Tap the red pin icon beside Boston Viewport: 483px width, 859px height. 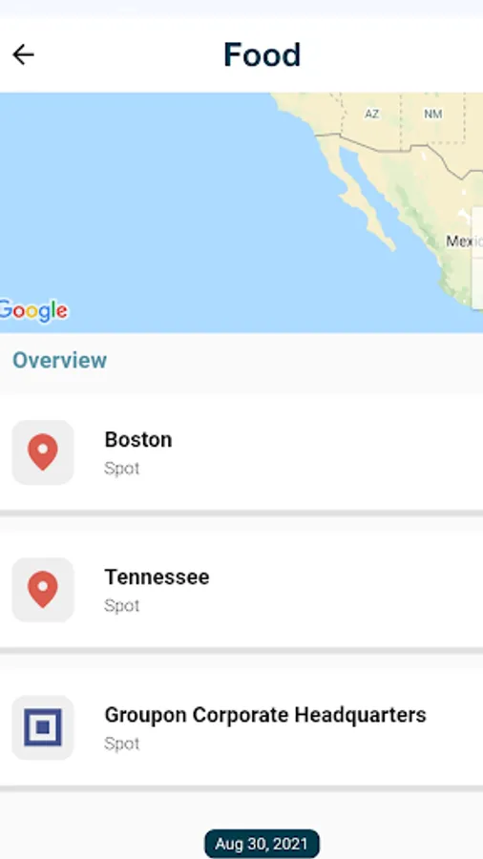[x=43, y=452]
